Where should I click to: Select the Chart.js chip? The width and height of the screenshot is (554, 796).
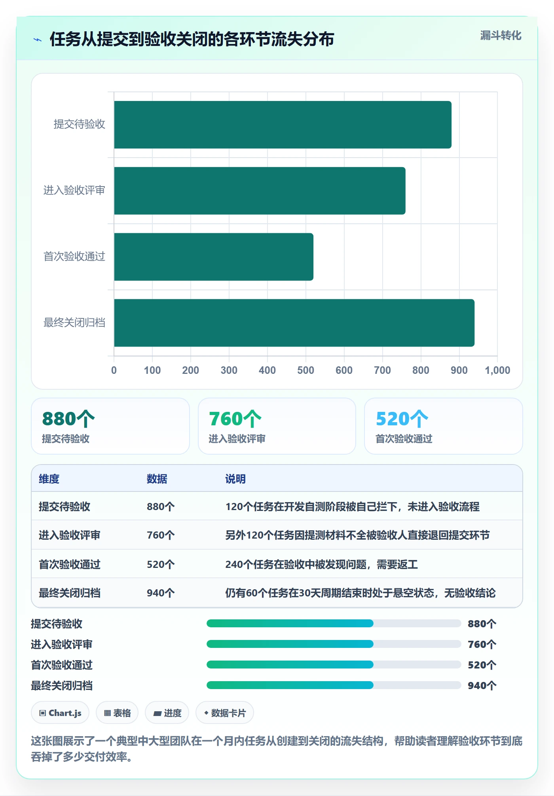tap(60, 713)
